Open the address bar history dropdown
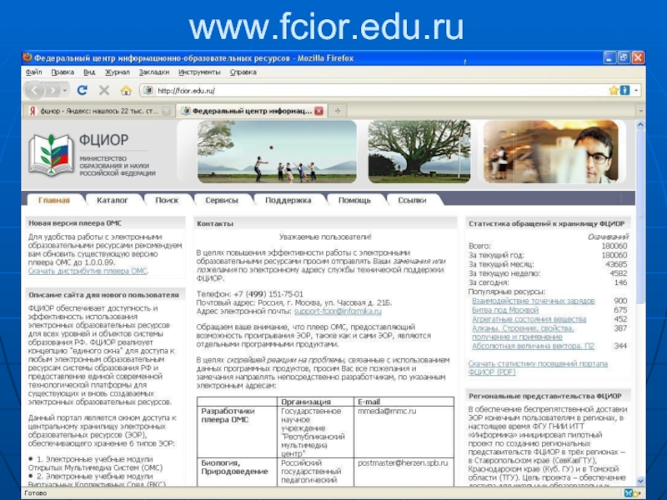 click(x=636, y=90)
